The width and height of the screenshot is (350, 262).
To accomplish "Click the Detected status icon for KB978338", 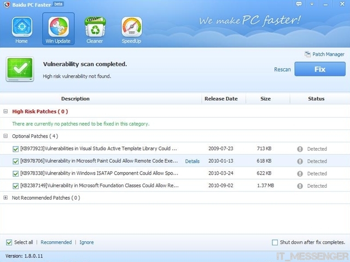I will coord(300,174).
